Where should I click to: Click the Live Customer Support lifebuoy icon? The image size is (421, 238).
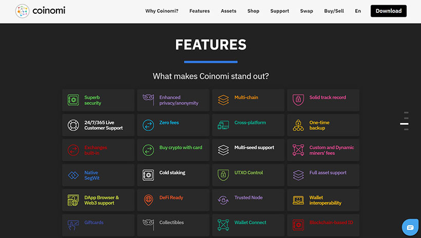[x=73, y=125]
